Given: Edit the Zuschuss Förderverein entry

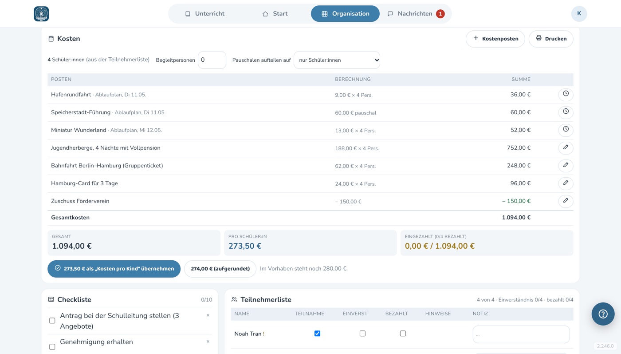Looking at the screenshot, I should pyautogui.click(x=566, y=201).
